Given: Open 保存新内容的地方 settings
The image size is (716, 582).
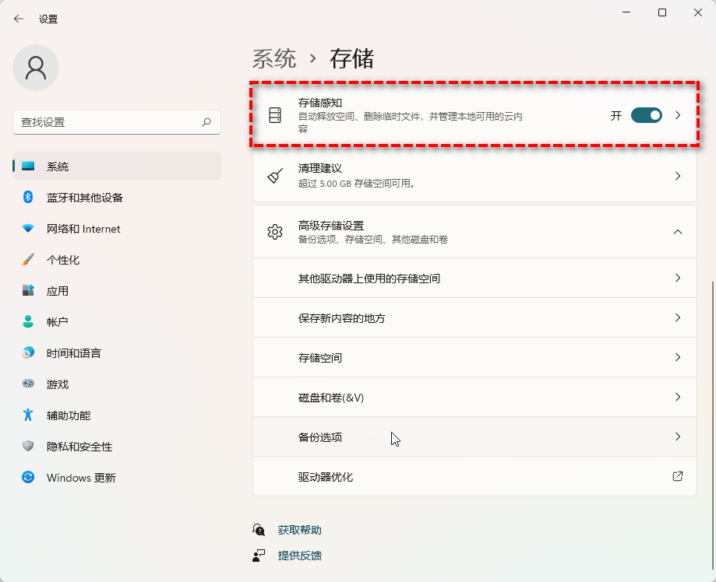Looking at the screenshot, I should (x=474, y=317).
